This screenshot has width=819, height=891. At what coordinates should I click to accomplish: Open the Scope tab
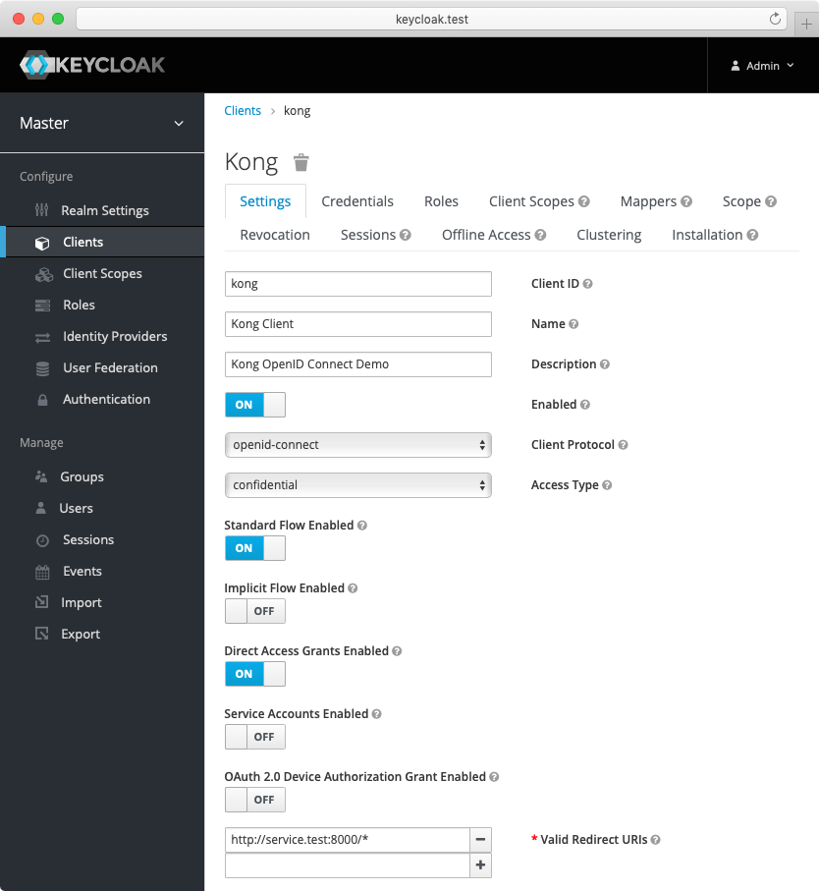click(749, 201)
